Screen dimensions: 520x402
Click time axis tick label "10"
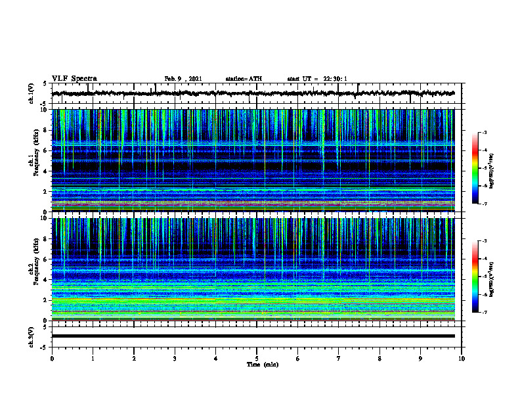point(462,359)
